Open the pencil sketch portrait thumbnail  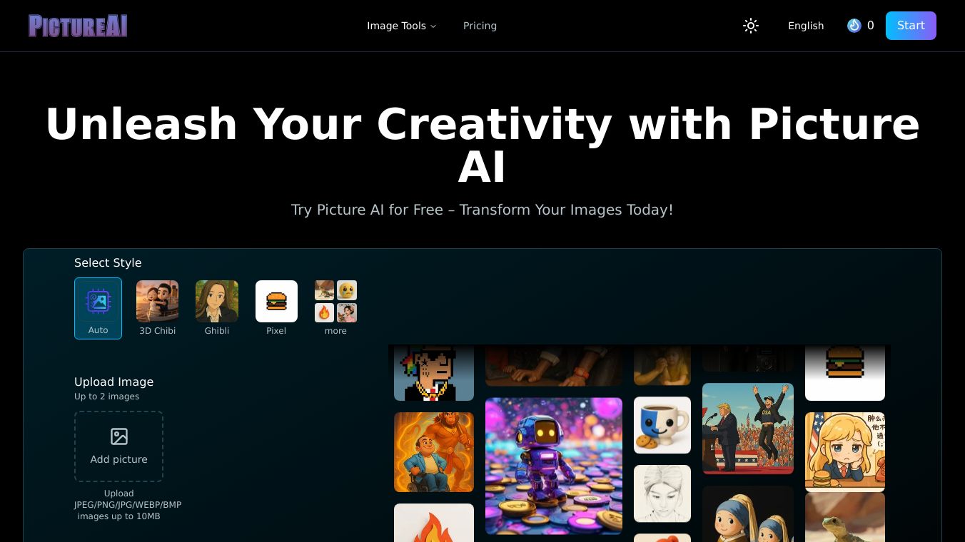662,494
